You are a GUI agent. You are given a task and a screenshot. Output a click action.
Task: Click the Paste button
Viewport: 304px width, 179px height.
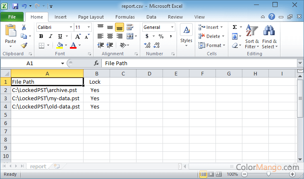point(10,35)
